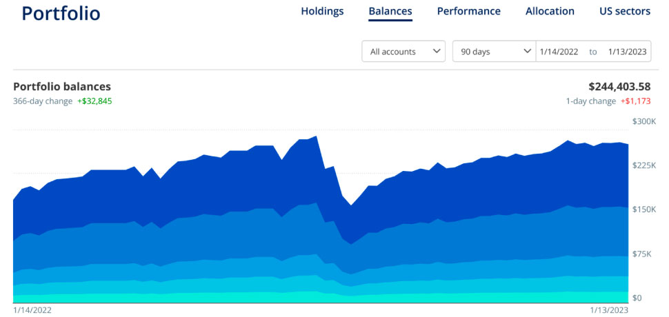The height and width of the screenshot is (317, 669).
Task: Click the Portfolio page heading
Action: pyautogui.click(x=61, y=13)
